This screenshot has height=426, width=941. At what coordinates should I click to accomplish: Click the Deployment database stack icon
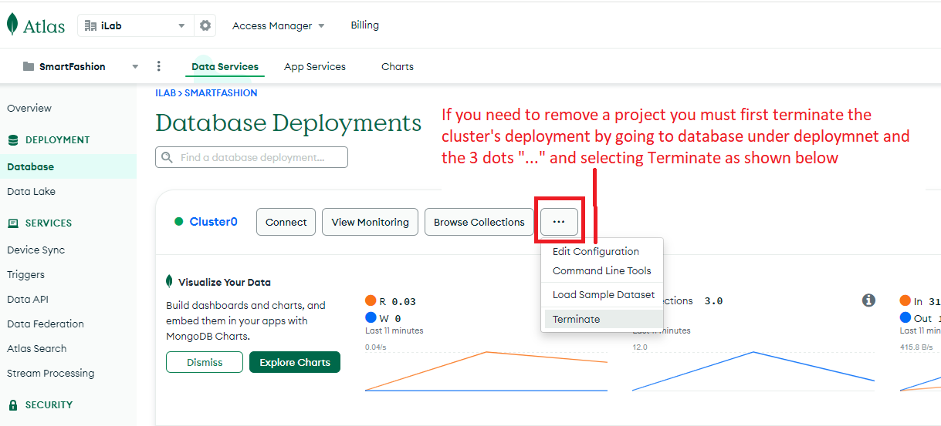13,140
